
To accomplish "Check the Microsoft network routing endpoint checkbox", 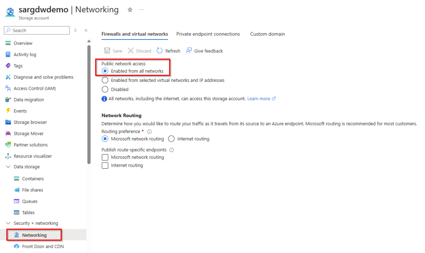I will pos(105,157).
